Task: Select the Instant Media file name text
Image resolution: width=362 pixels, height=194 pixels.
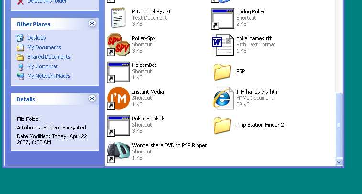Action: [x=148, y=92]
